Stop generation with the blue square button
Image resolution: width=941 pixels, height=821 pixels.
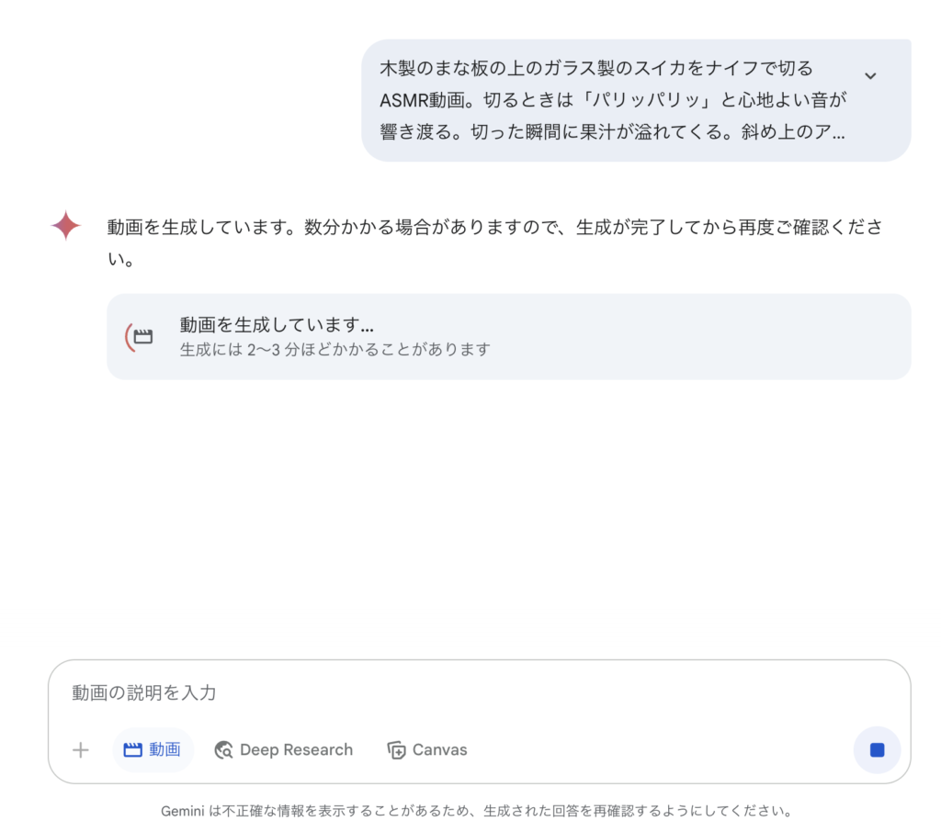point(877,749)
